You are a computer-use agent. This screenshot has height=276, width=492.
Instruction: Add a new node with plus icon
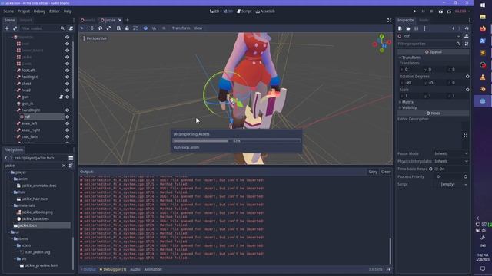pyautogui.click(x=7, y=28)
